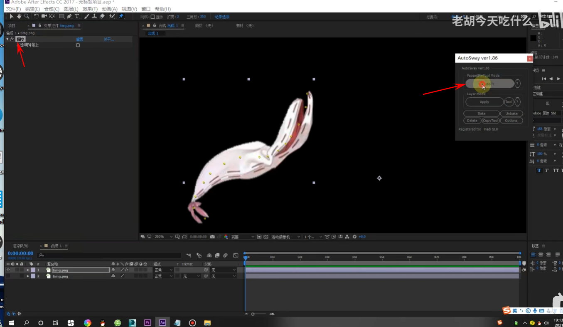The image size is (563, 327).
Task: Click current time 0:00:00:00 in timeline
Action: coord(20,253)
